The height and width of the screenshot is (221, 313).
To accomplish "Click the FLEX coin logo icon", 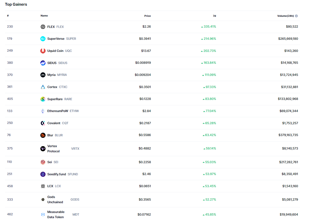I will point(43,27).
